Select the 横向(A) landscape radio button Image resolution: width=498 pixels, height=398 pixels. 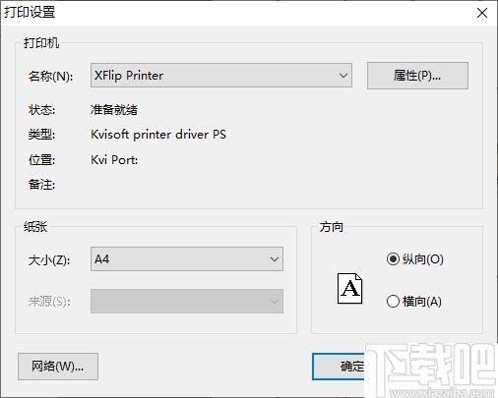[393, 301]
